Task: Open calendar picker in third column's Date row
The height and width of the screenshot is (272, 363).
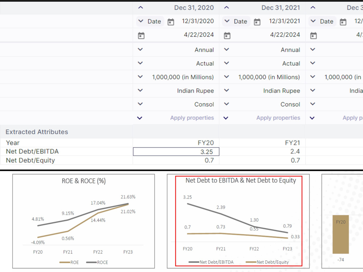Action: click(x=343, y=22)
